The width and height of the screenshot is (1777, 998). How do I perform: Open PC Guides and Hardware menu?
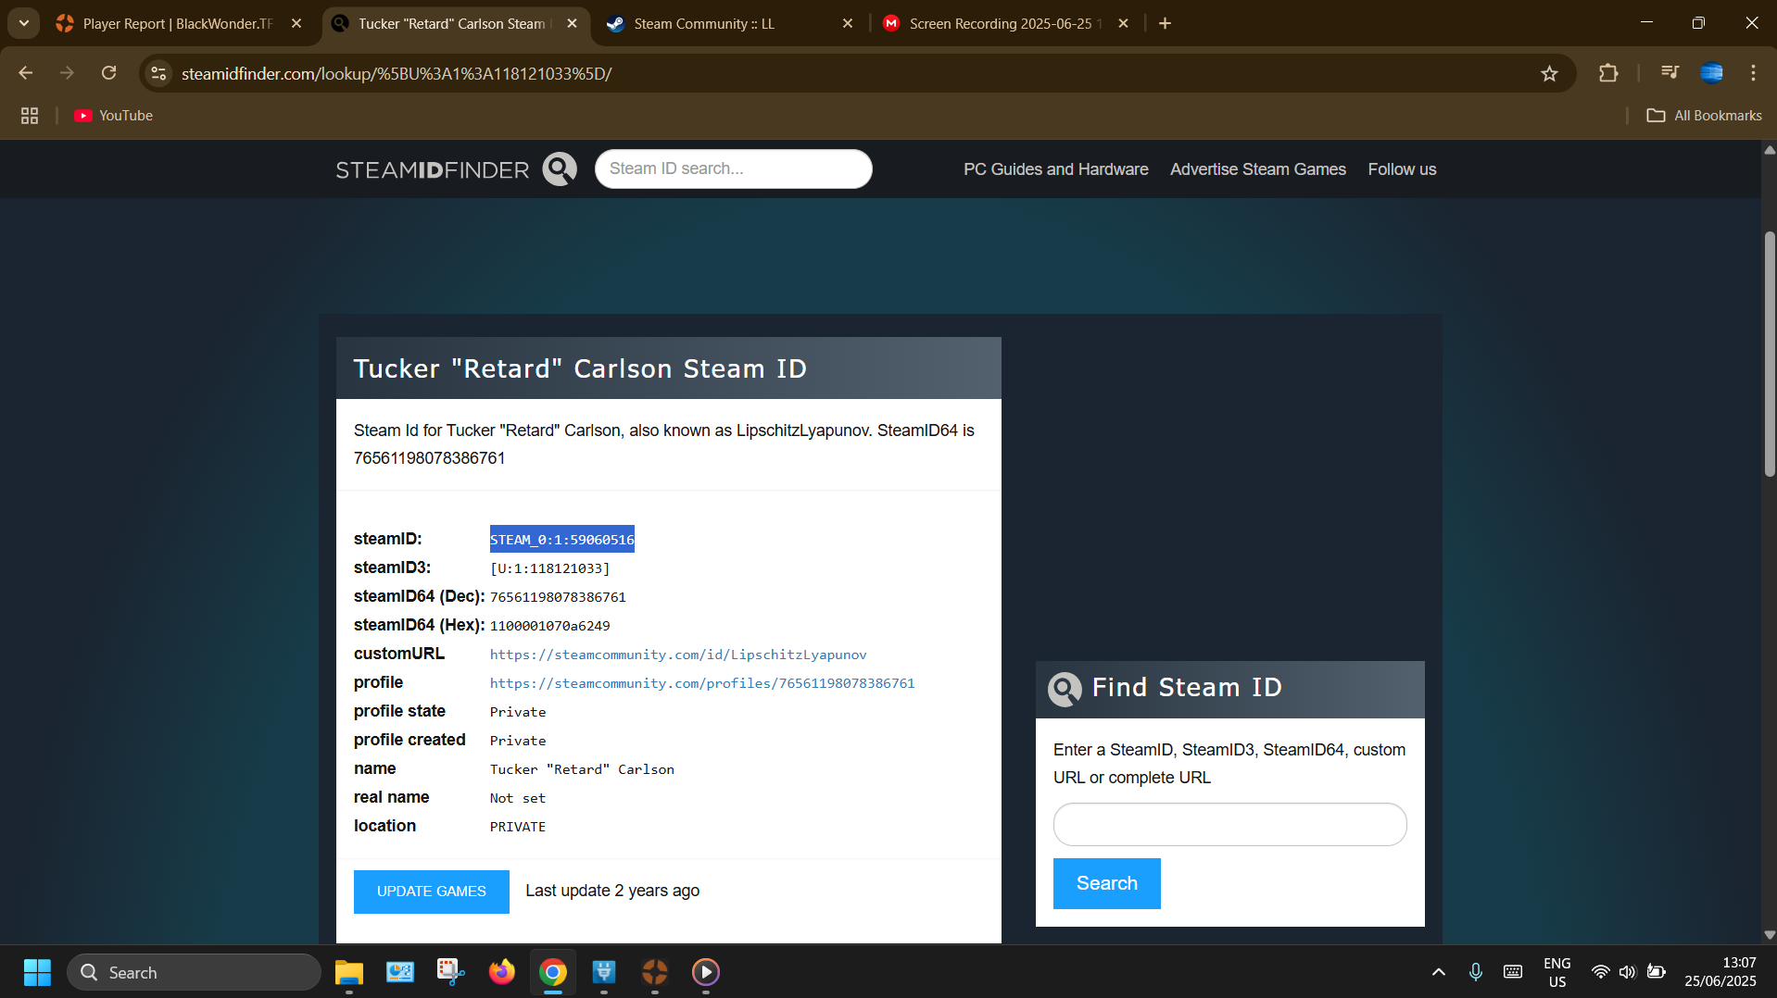1055,169
